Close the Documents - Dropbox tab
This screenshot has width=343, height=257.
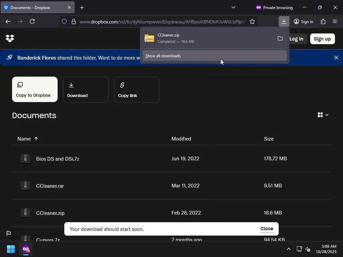69,7
